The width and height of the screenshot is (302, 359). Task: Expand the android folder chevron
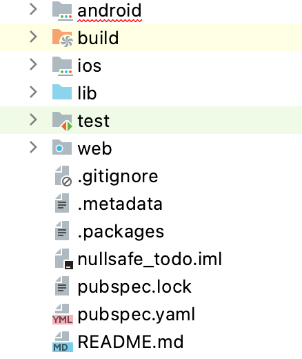tap(34, 10)
